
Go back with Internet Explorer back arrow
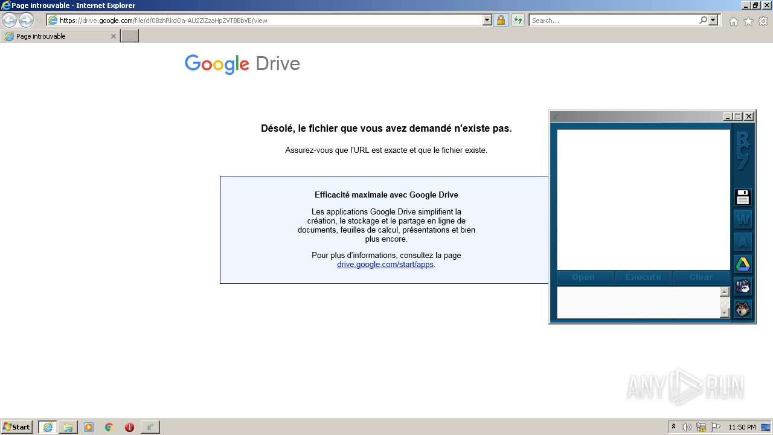9,21
